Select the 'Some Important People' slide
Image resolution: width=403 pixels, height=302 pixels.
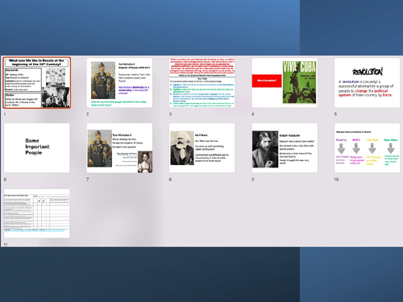point(37,148)
